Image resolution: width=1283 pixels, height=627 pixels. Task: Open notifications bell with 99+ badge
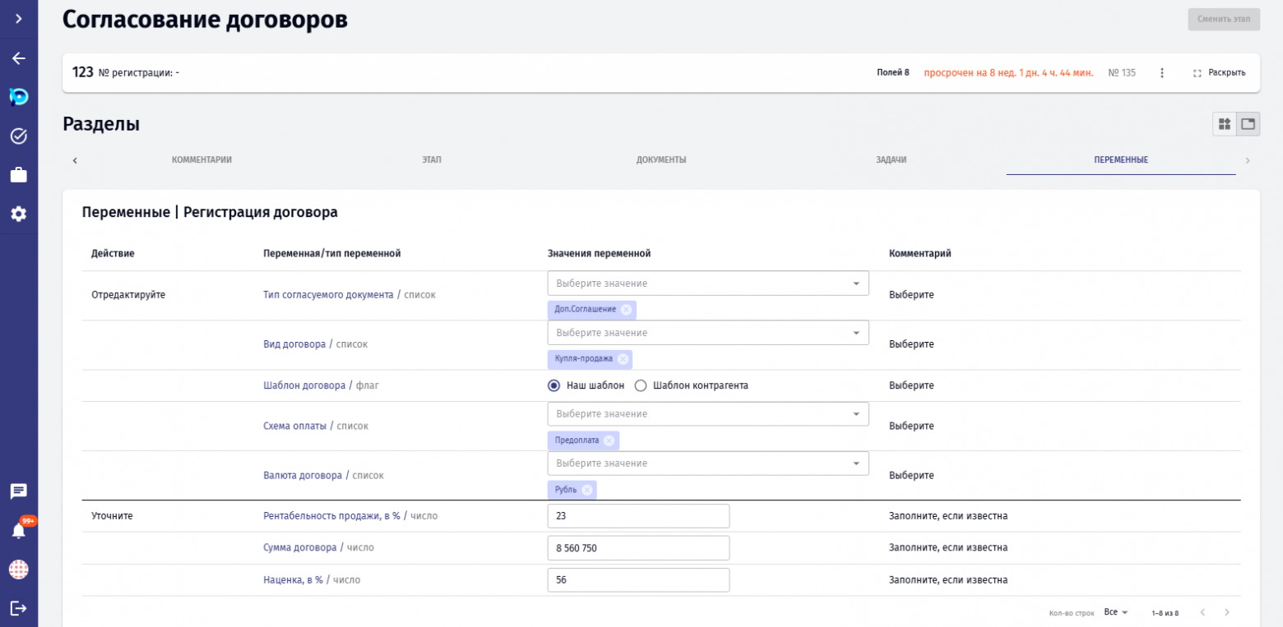(18, 531)
